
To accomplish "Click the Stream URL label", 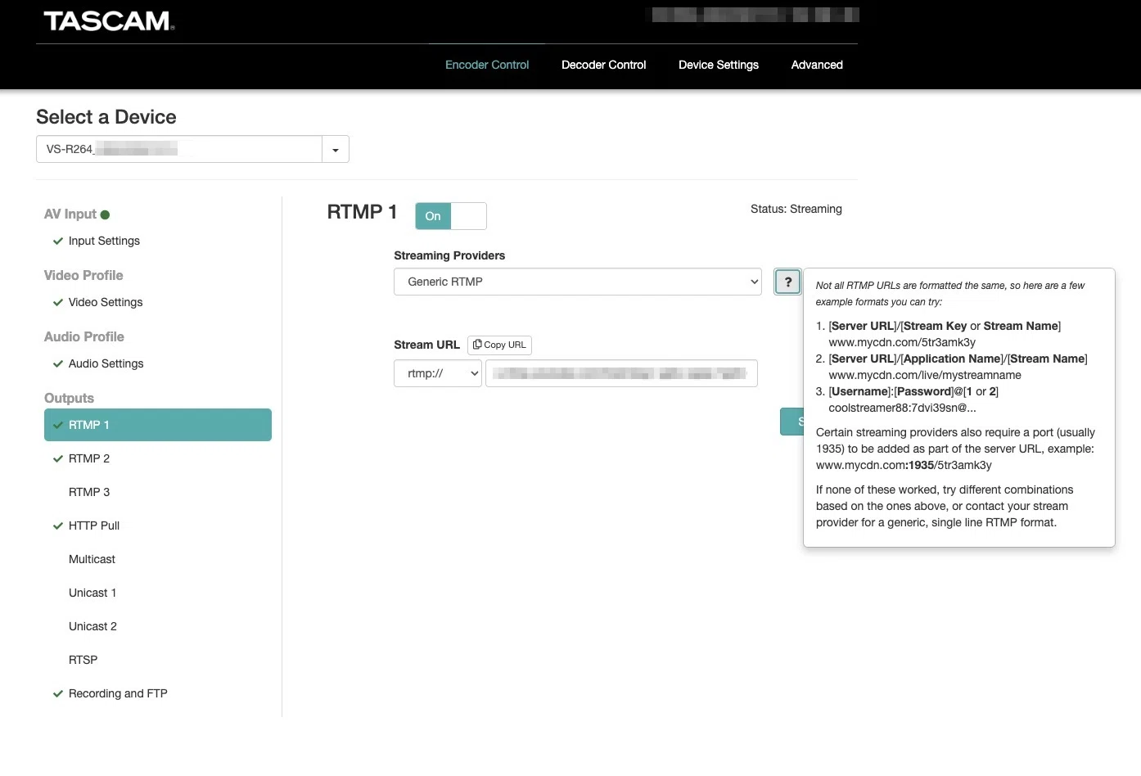I will coord(426,345).
